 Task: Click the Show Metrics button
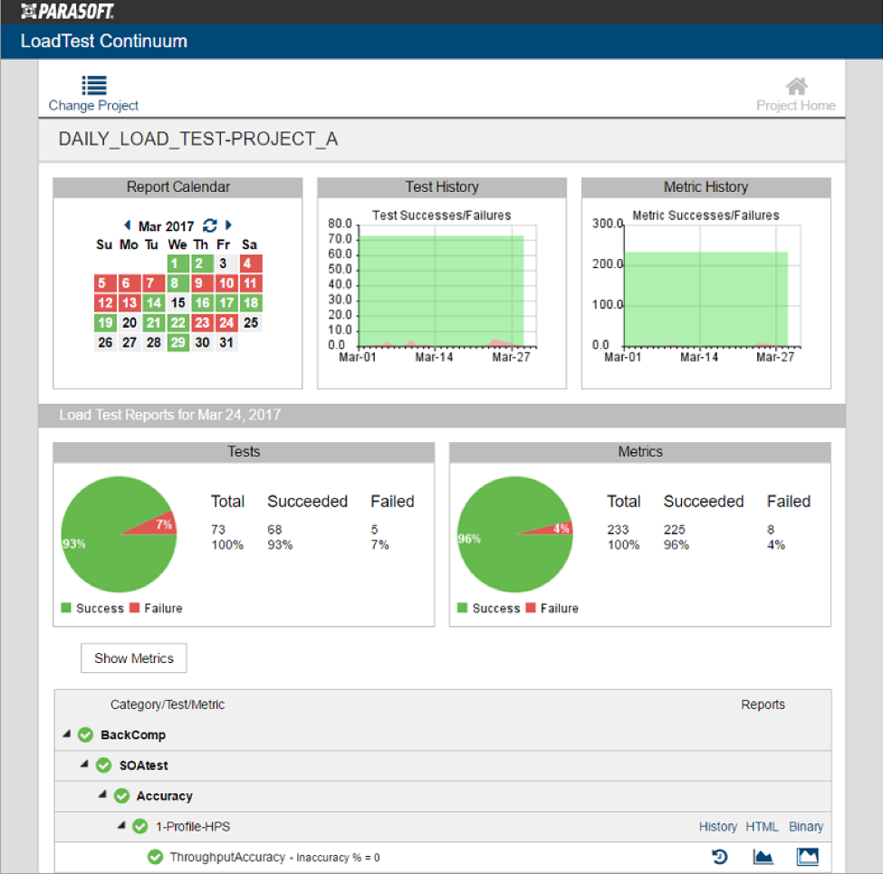[x=134, y=658]
